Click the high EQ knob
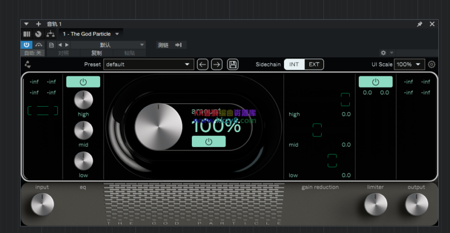Image resolution: width=450 pixels, height=233 pixels. click(83, 100)
